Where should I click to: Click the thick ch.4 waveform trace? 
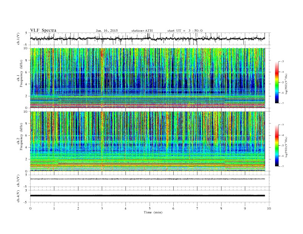tap(148, 196)
